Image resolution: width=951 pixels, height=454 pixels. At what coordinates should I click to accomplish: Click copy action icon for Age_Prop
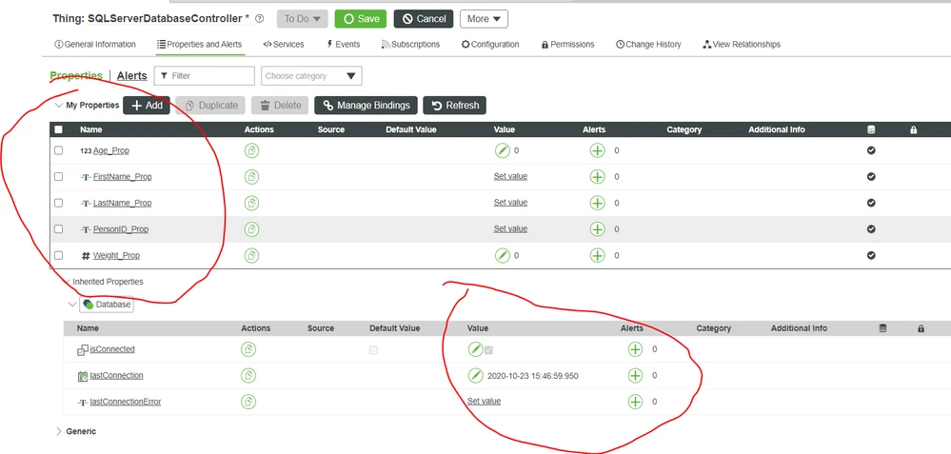tap(251, 150)
